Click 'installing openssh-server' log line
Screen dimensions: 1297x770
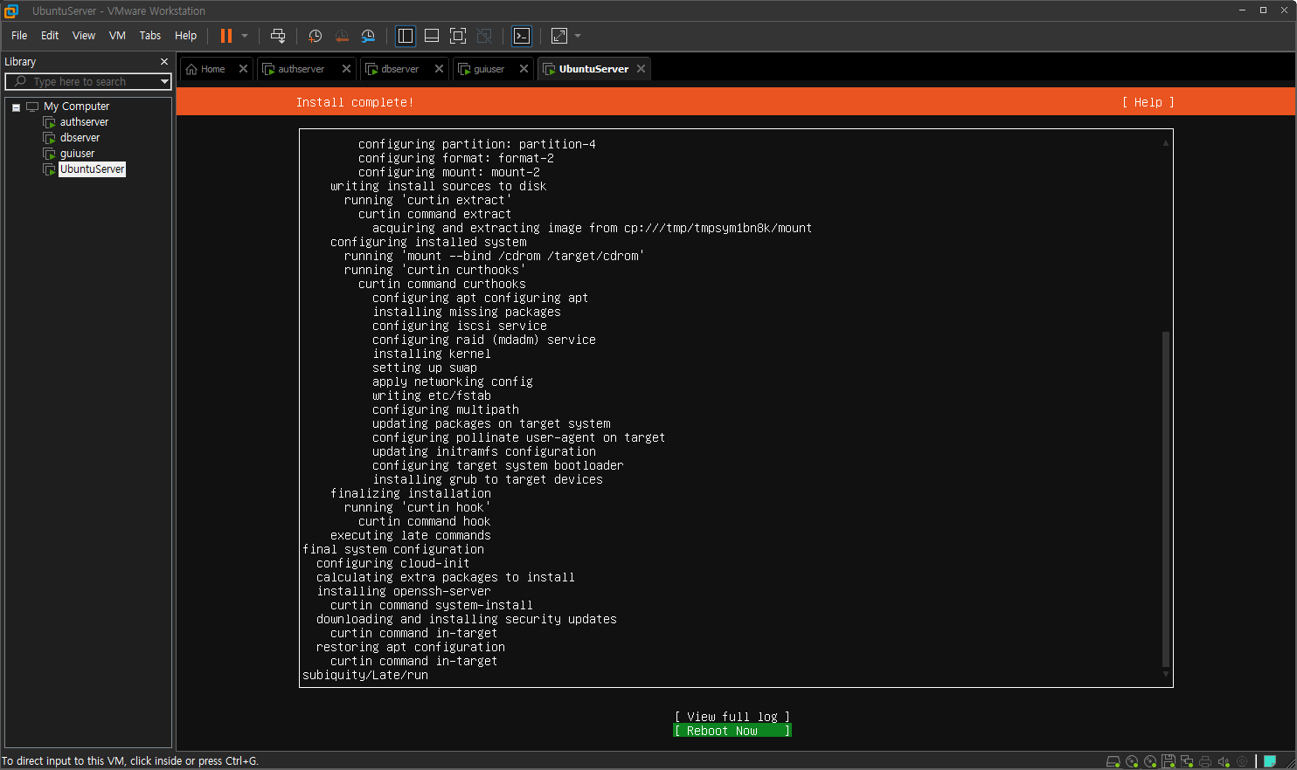click(404, 591)
